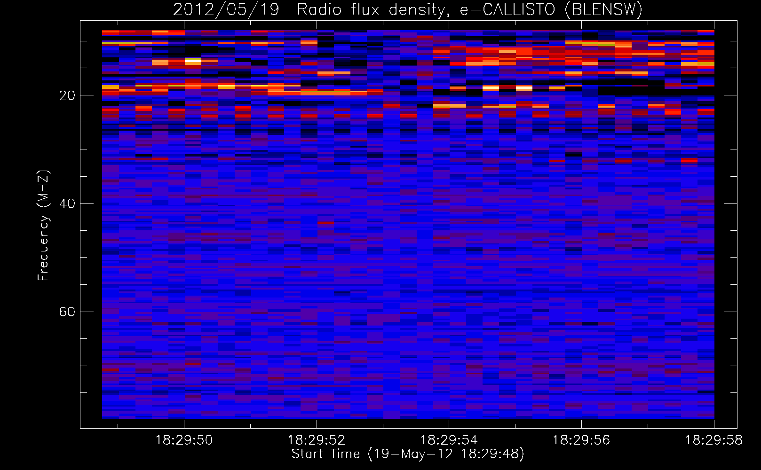This screenshot has width=761, height=470.
Task: Click the 18:29:50 time tick label
Action: [x=184, y=440]
